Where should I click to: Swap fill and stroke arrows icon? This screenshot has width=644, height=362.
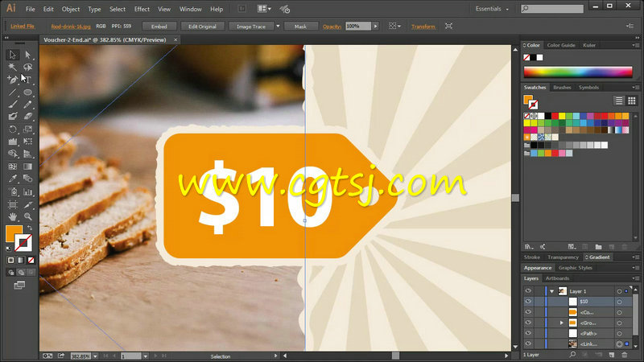[30, 228]
